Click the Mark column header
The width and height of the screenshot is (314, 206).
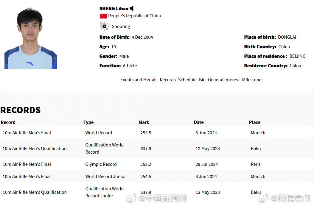[144, 122]
